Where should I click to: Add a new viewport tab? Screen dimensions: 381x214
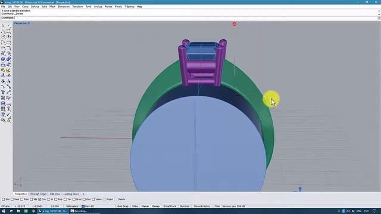click(x=83, y=194)
